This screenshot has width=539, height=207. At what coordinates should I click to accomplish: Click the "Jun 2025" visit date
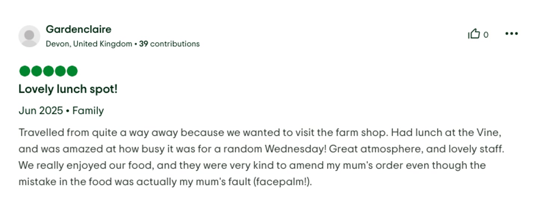click(x=40, y=111)
